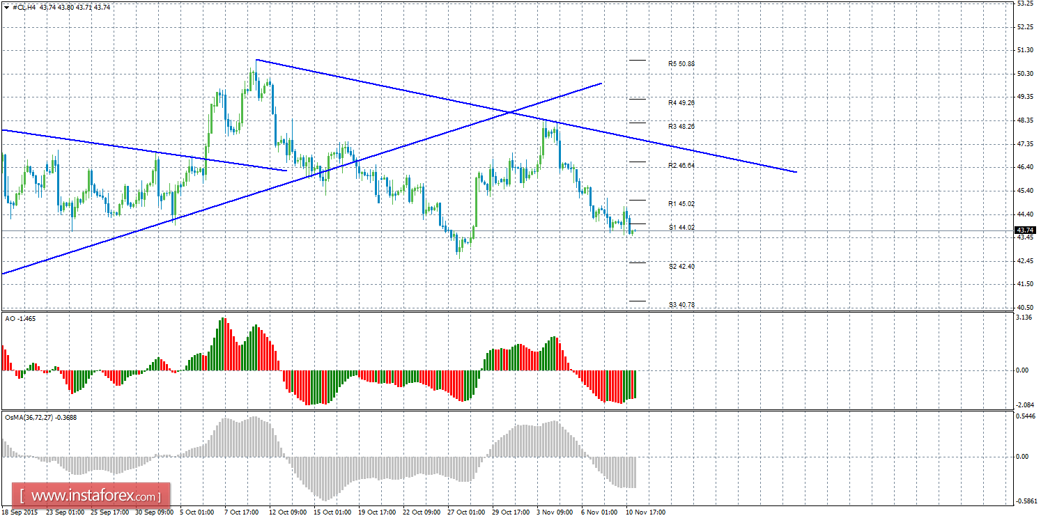Click the AO -1.465 indicator label
This screenshot has width=1041, height=518.
pos(20,319)
